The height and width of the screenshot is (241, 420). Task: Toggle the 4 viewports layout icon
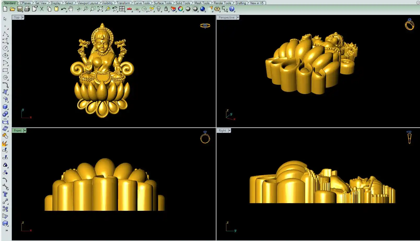[x=122, y=9]
